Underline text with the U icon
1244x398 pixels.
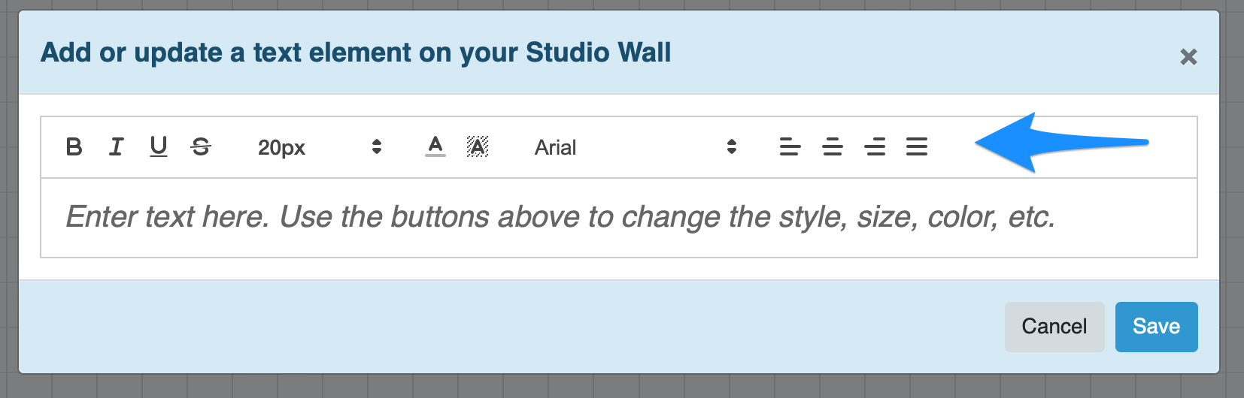click(158, 146)
